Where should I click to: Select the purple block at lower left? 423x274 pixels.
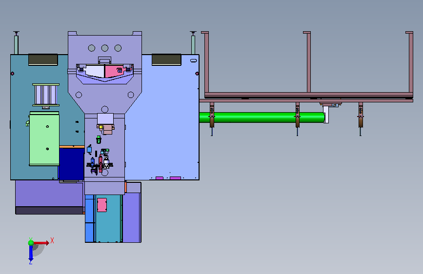pyautogui.click(x=49, y=194)
